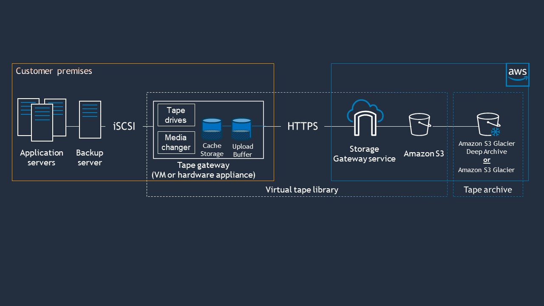
Task: Click the Upload Buffer disk icon
Action: click(242, 129)
